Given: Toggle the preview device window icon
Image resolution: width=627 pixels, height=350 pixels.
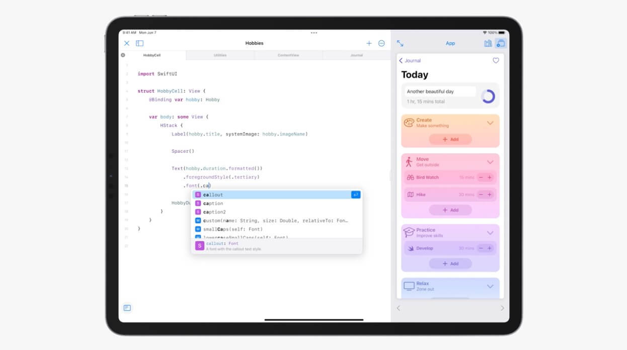Looking at the screenshot, I should pos(500,43).
